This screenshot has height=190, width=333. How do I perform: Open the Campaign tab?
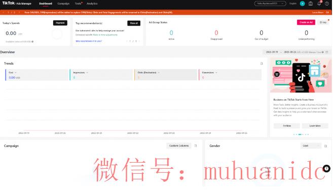(63, 4)
